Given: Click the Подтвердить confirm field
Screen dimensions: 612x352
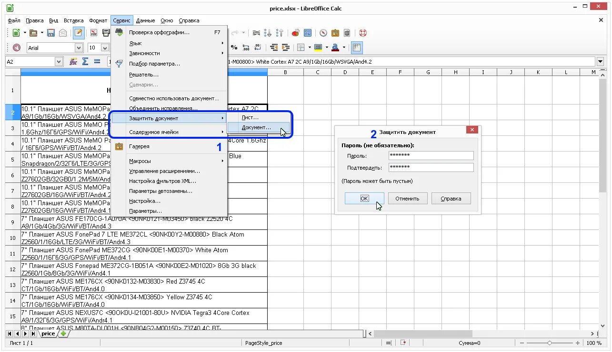Looking at the screenshot, I should coord(431,167).
